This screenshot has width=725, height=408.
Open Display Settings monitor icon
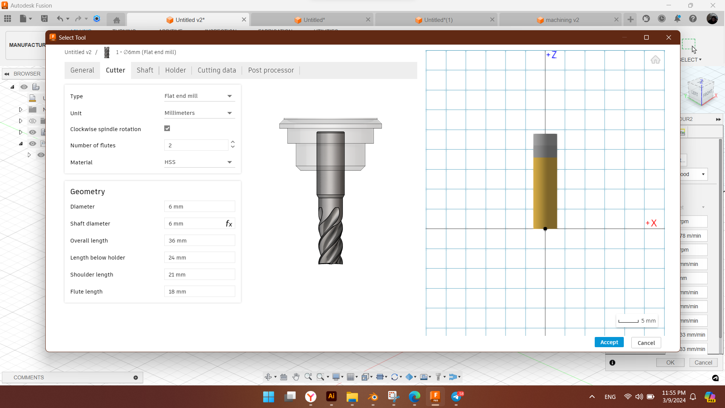336,377
